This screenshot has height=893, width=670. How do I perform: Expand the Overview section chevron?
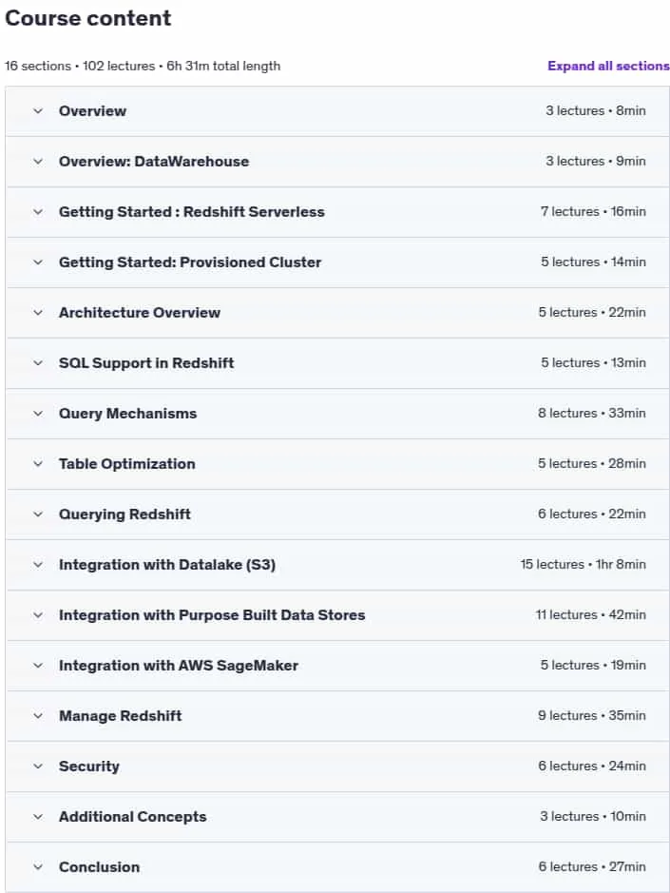point(38,111)
